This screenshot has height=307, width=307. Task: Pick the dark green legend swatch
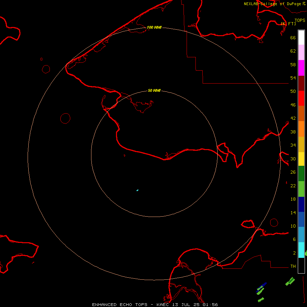301,174
